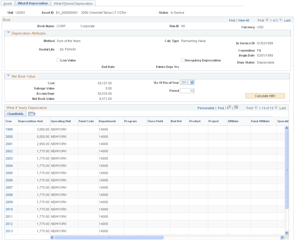The image size is (294, 240).
Task: Enable the Low Value checkbox
Action: (58, 60)
